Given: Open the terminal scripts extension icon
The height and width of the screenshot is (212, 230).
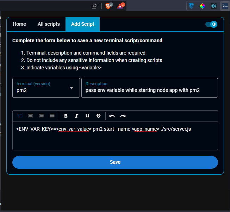Looking at the screenshot, I should point(225,6).
